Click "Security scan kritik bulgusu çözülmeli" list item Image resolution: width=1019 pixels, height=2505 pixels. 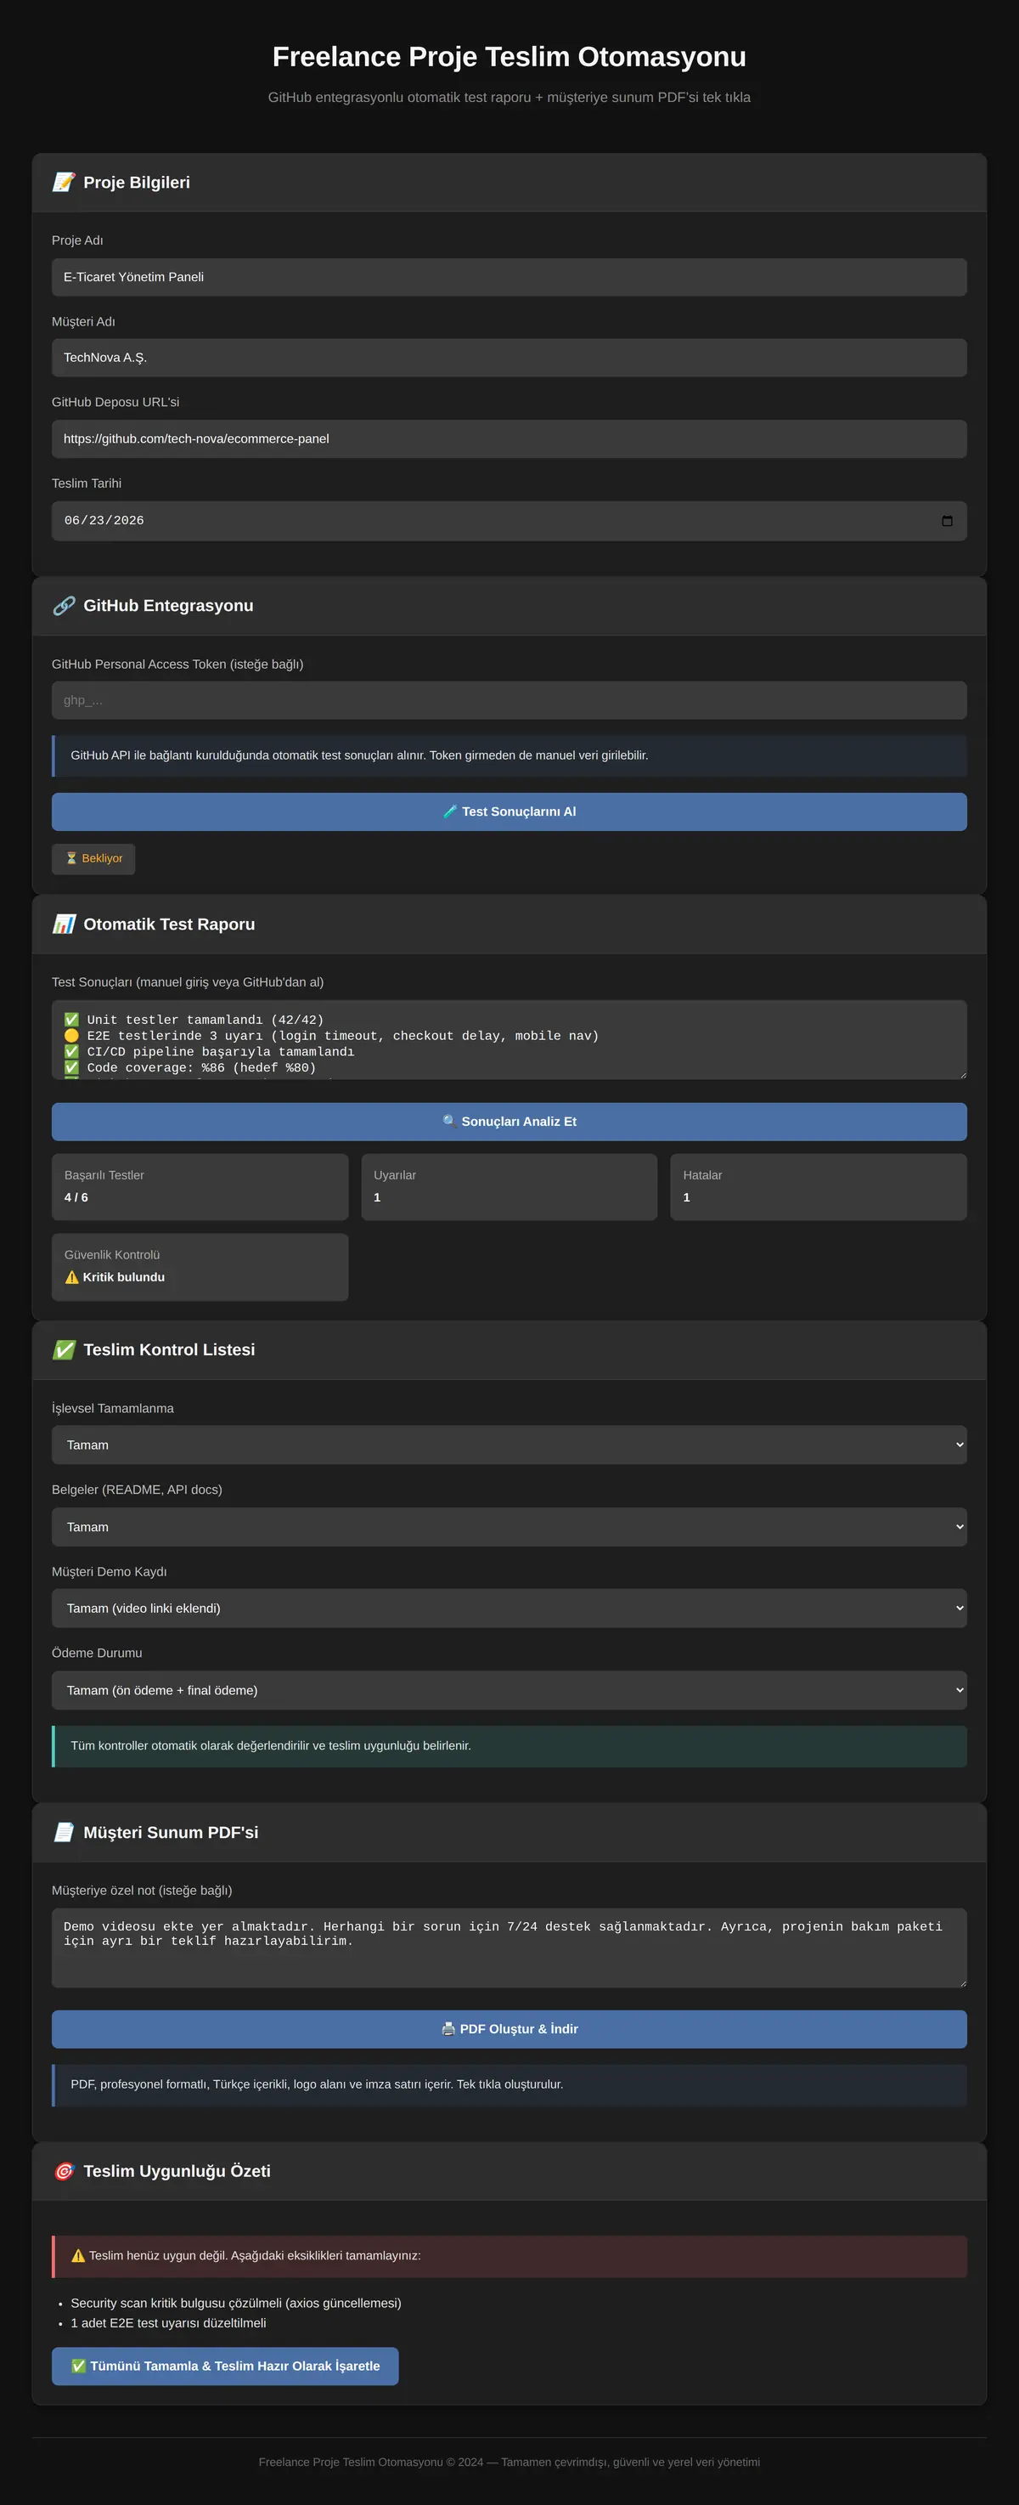(236, 2304)
